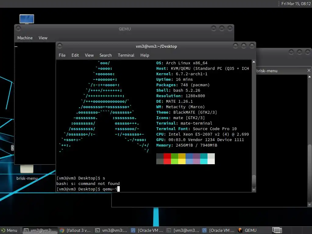Click the "Theme: BlackMATE [GTK2/3]" line
The height and width of the screenshot is (234, 312).
(186, 112)
